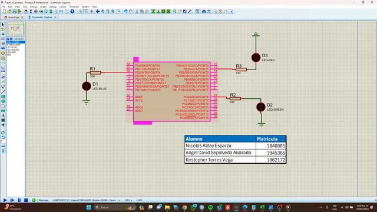
Task: Open the Edit menu
Action: 10,6
